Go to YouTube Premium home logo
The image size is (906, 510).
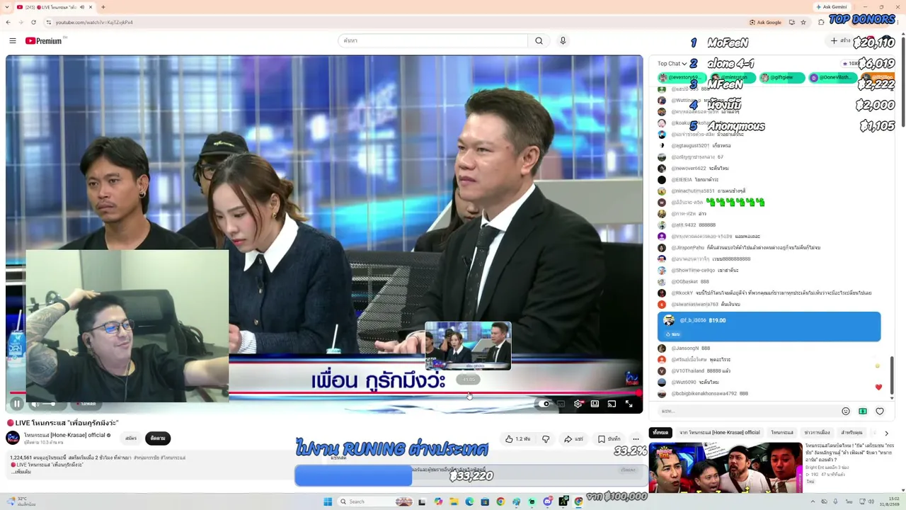(x=44, y=41)
